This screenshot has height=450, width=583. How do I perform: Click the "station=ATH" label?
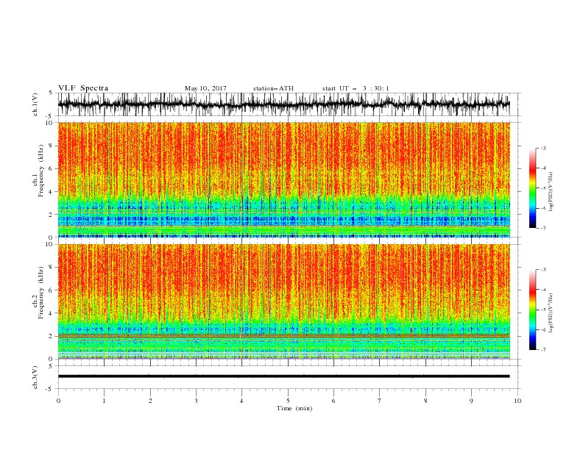pos(273,88)
